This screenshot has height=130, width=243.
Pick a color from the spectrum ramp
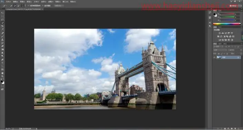click(227, 24)
